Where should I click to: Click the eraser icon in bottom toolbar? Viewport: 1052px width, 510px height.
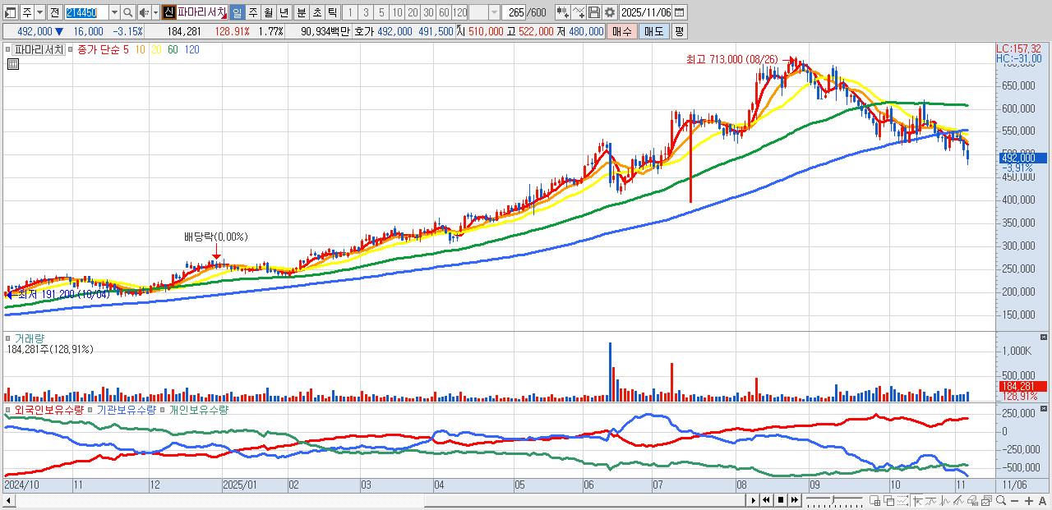[972, 500]
